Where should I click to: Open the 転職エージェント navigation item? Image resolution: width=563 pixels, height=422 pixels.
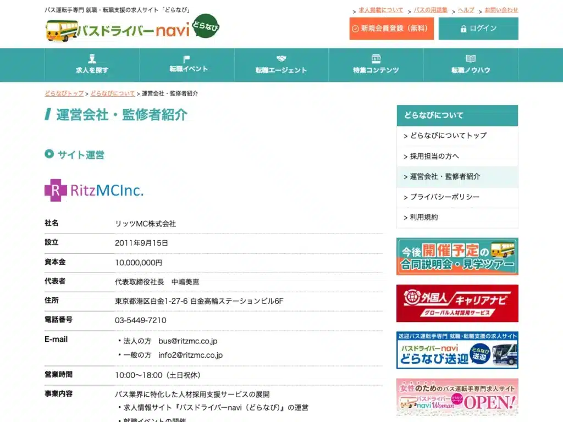coord(281,65)
